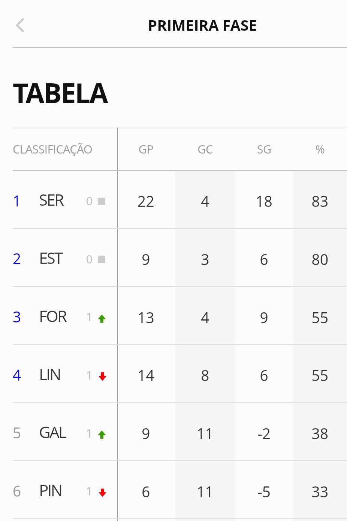This screenshot has height=521, width=347.
Task: Click the PRIMEIRA FASE title
Action: pos(202,26)
